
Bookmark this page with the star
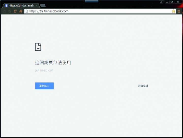[x=173, y=11]
